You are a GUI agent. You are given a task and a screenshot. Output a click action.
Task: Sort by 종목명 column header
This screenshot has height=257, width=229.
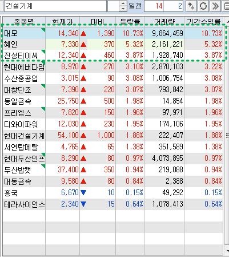tap(24, 21)
